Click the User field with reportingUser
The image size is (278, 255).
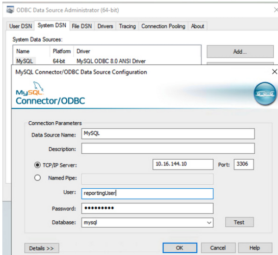147,193
